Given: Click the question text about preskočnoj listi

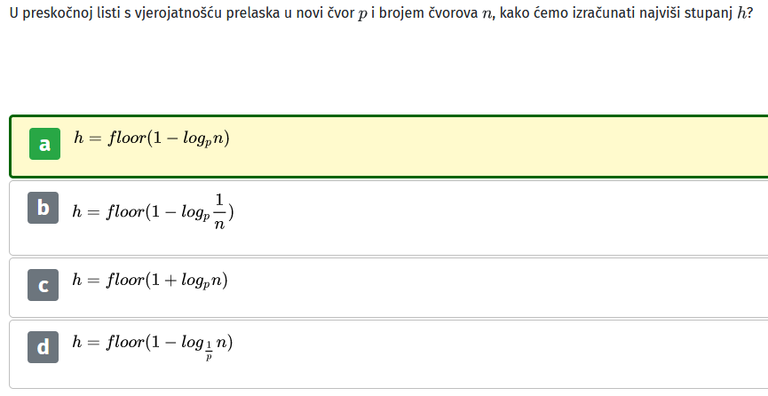Looking at the screenshot, I should point(381,13).
